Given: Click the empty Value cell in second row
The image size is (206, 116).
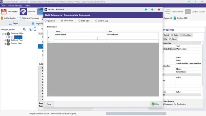Looking at the screenshot, I should [x=81, y=38].
